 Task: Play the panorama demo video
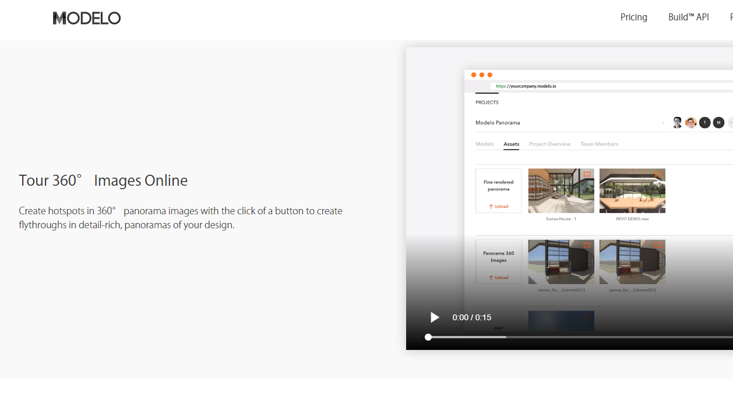tap(435, 317)
